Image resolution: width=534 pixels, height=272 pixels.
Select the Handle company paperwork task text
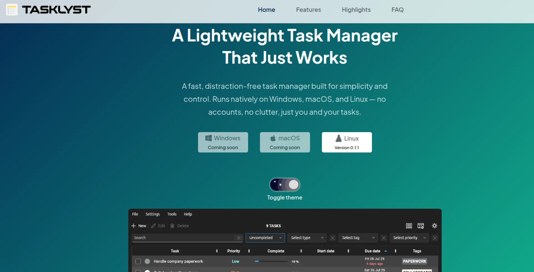click(x=178, y=261)
